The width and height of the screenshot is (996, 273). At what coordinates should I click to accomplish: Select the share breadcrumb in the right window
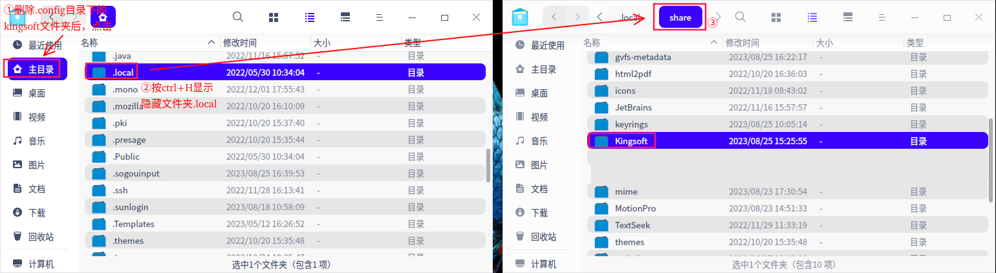[680, 17]
